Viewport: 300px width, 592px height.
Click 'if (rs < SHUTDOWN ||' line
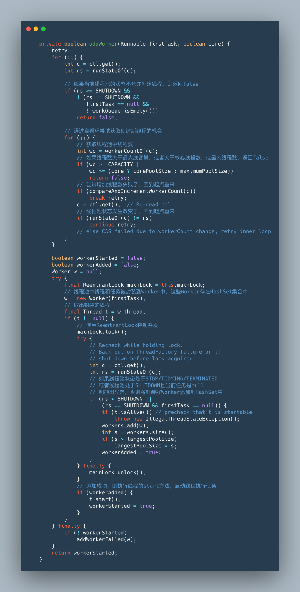tap(121, 398)
